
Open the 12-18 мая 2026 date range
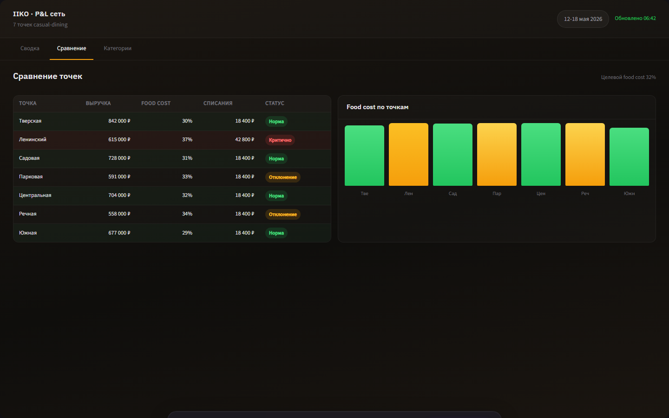[x=583, y=19]
